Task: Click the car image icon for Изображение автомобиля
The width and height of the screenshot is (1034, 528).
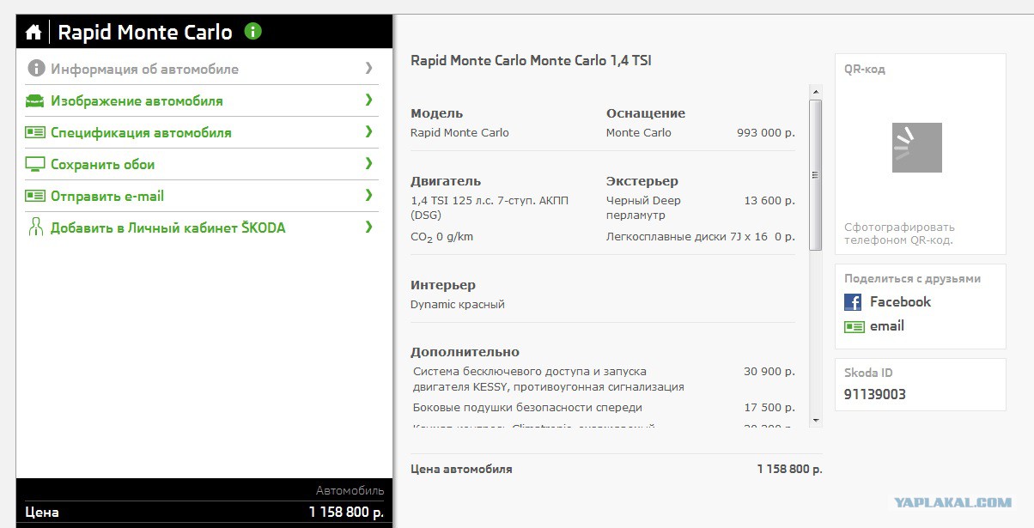Action: [35, 100]
